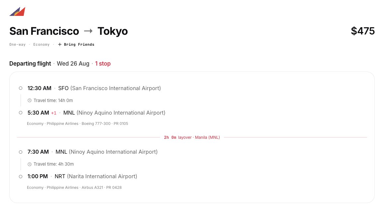
Task: Click the 1:00 PM arrival time
Action: (x=38, y=177)
